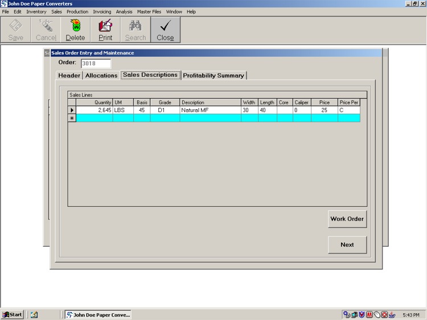This screenshot has width=427, height=320.
Task: Open the Edit menu
Action: tap(18, 12)
